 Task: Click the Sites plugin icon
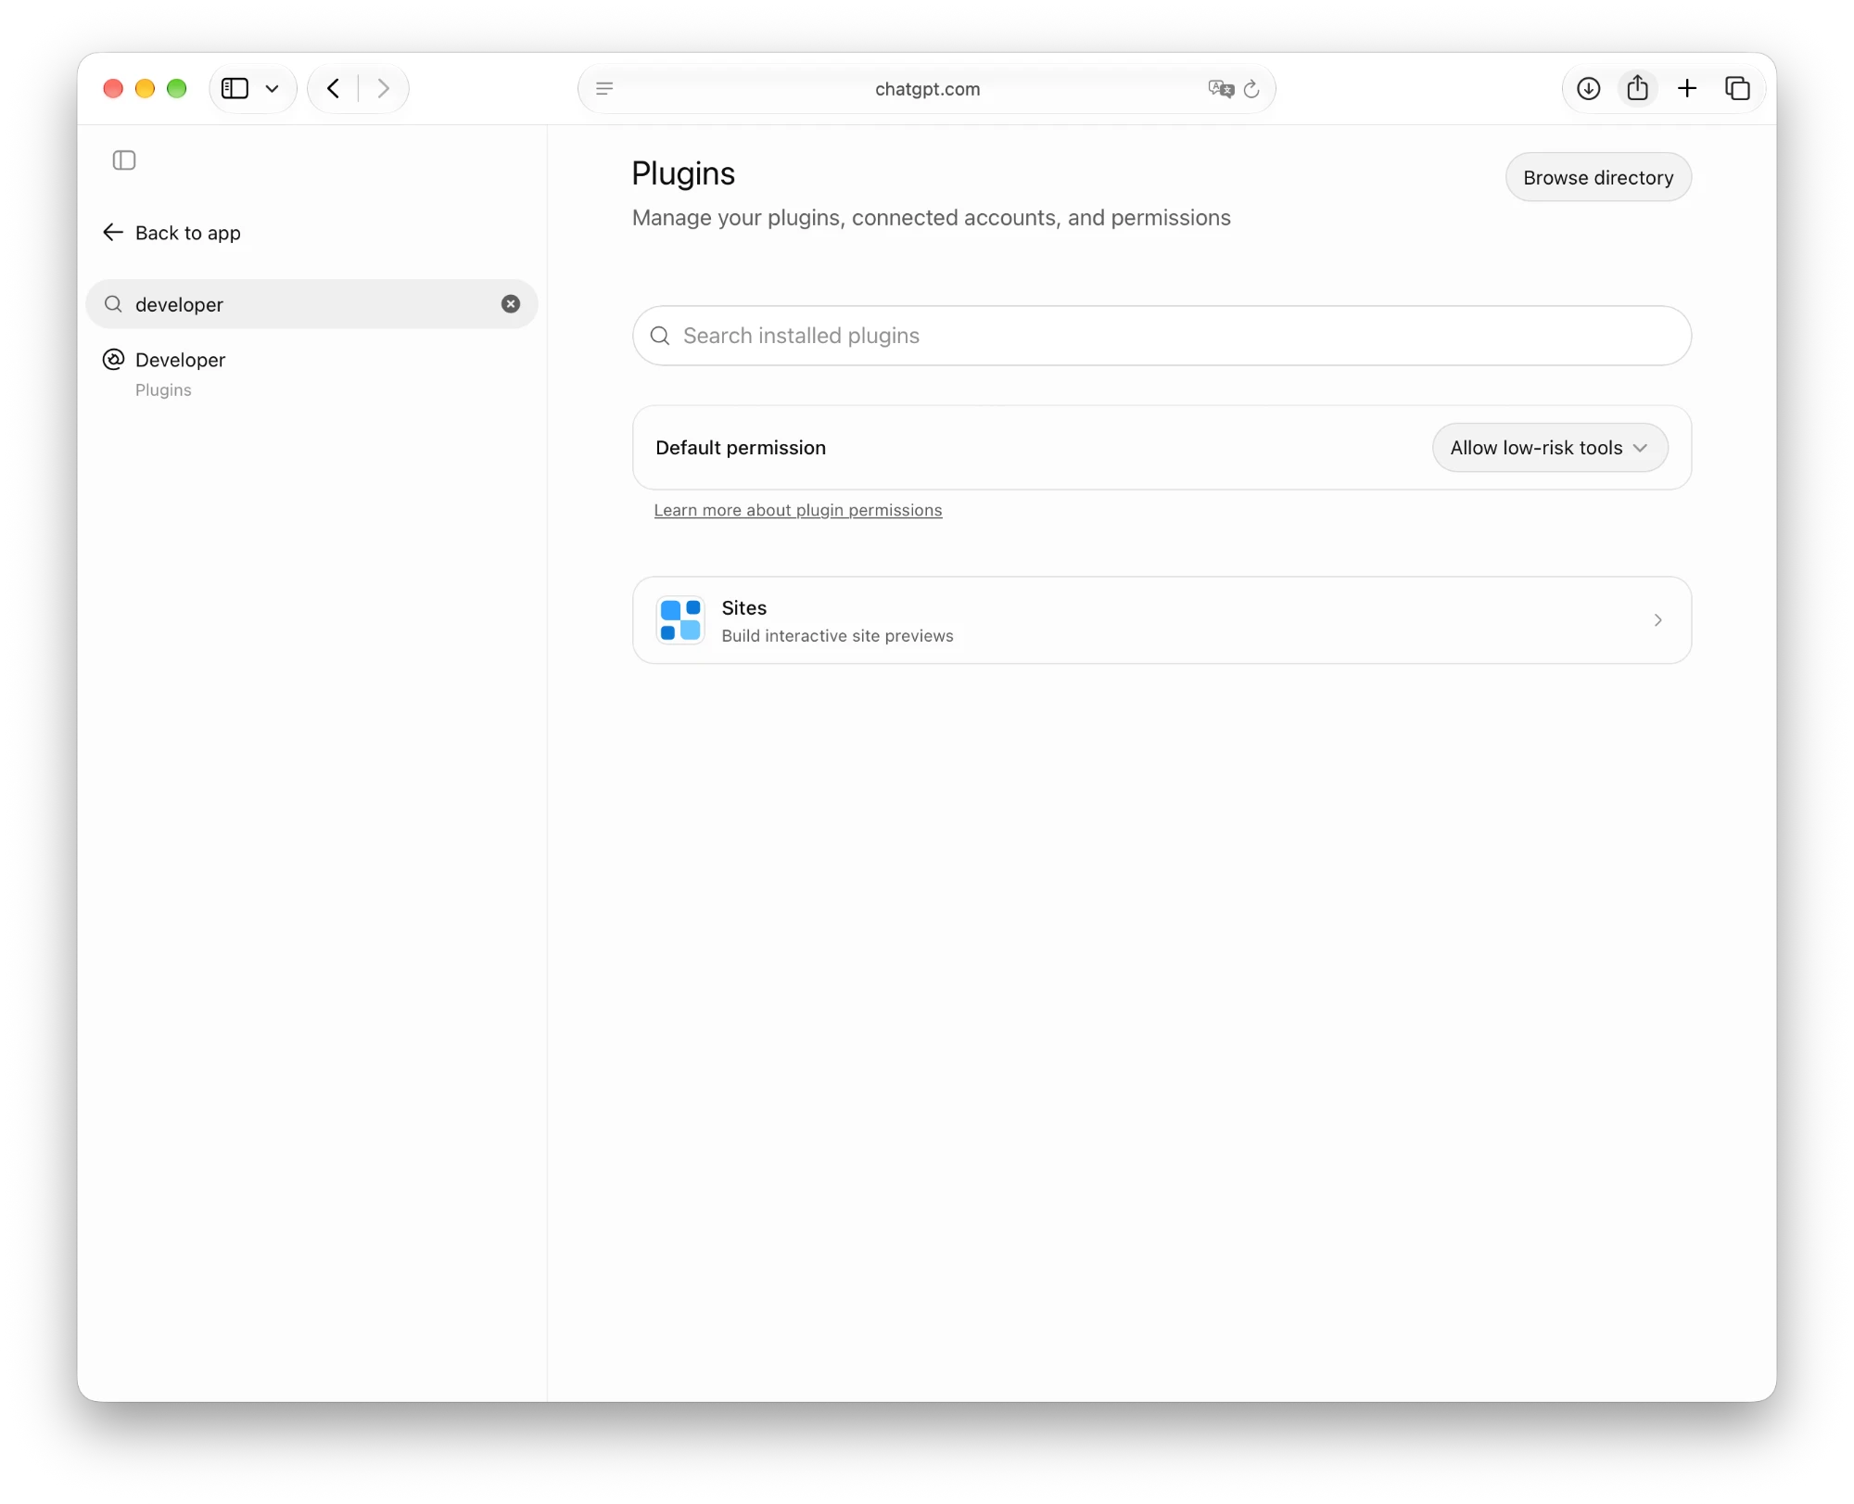(x=680, y=620)
